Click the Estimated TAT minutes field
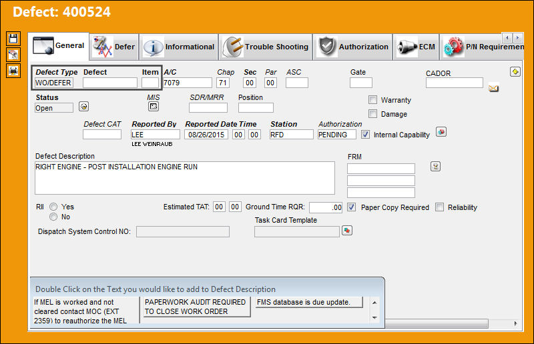This screenshot has height=344, width=534. point(235,207)
